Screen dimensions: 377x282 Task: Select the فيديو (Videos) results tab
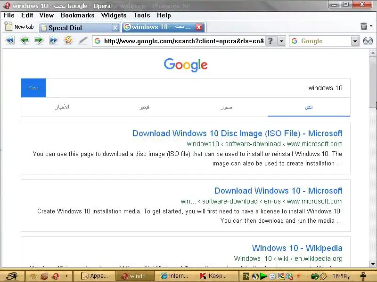point(144,107)
